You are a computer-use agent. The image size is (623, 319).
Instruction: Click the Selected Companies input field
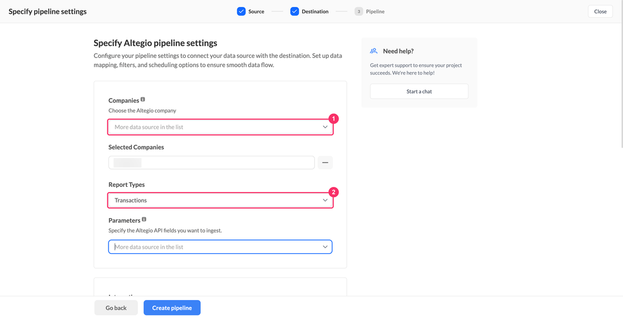tap(211, 163)
